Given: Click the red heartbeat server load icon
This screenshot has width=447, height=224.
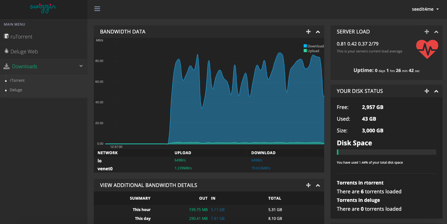Looking at the screenshot, I should [x=427, y=49].
